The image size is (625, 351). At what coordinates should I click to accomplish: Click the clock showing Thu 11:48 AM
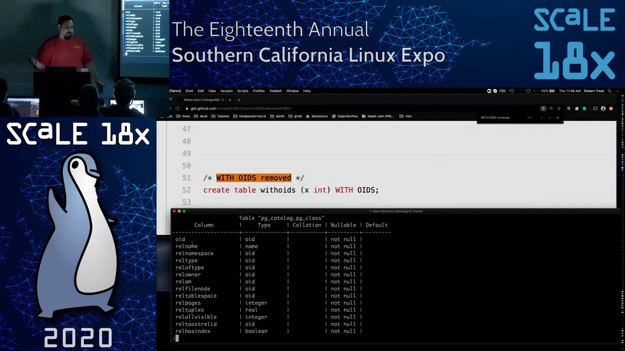[569, 91]
